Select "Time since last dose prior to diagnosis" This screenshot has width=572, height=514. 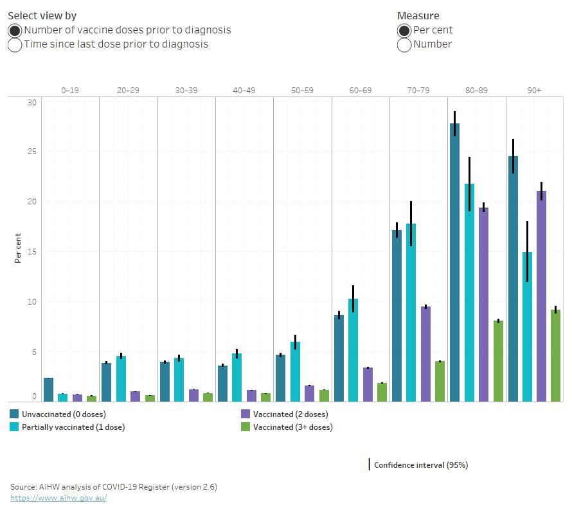pos(14,45)
